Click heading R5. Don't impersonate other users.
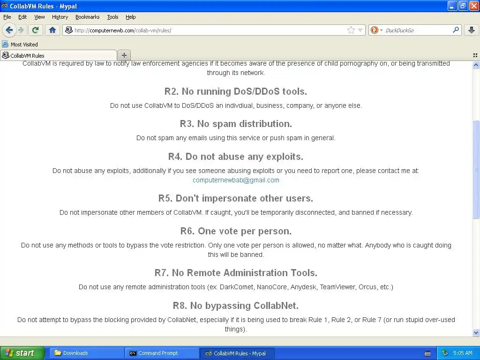Viewport: 480px width, 360px height. click(x=236, y=198)
